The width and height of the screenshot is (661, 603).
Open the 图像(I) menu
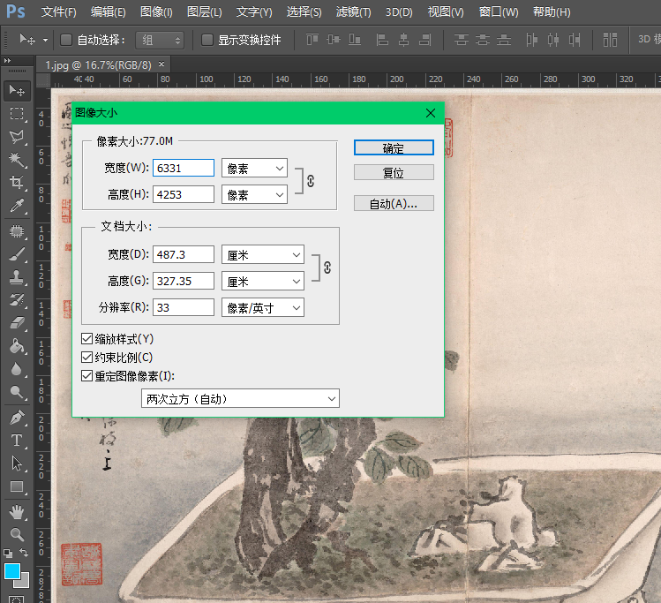coord(156,11)
